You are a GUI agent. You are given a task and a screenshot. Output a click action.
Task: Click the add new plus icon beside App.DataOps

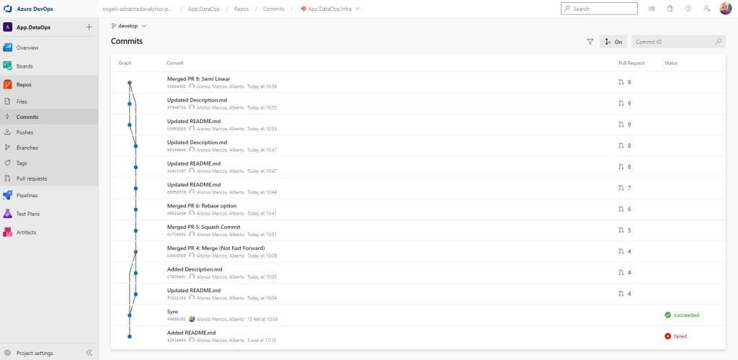89,27
